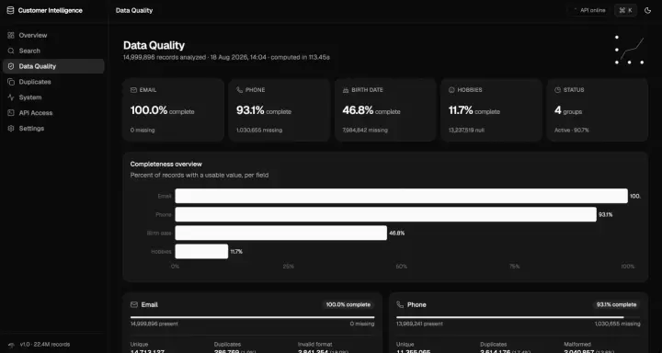Image resolution: width=662 pixels, height=353 pixels.
Task: Open the command palette ⌘K button
Action: pos(625,10)
